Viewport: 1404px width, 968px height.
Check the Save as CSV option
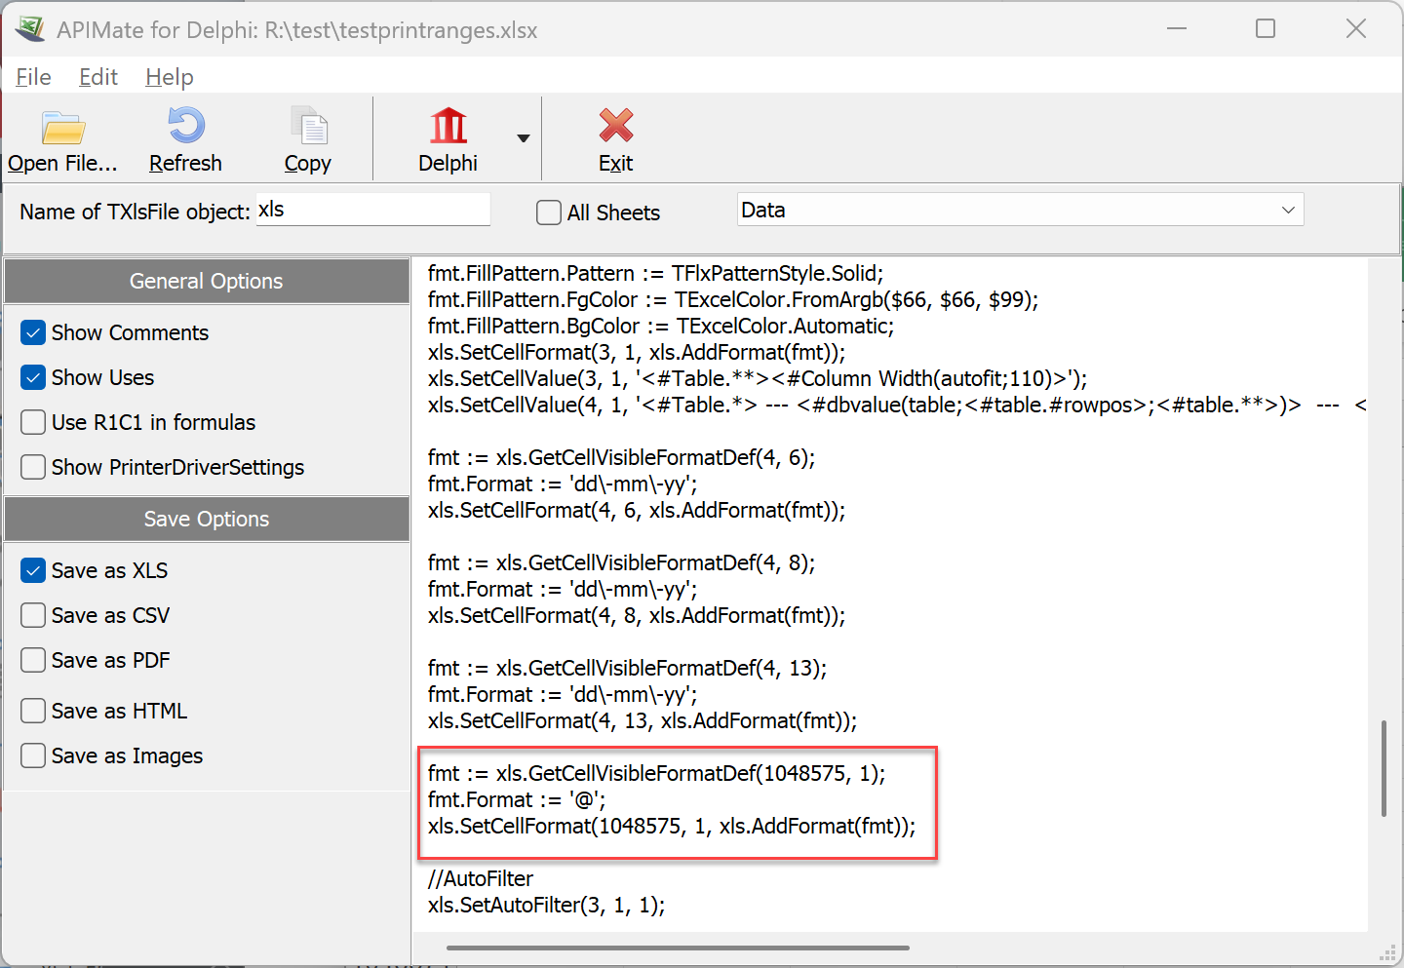click(x=33, y=615)
